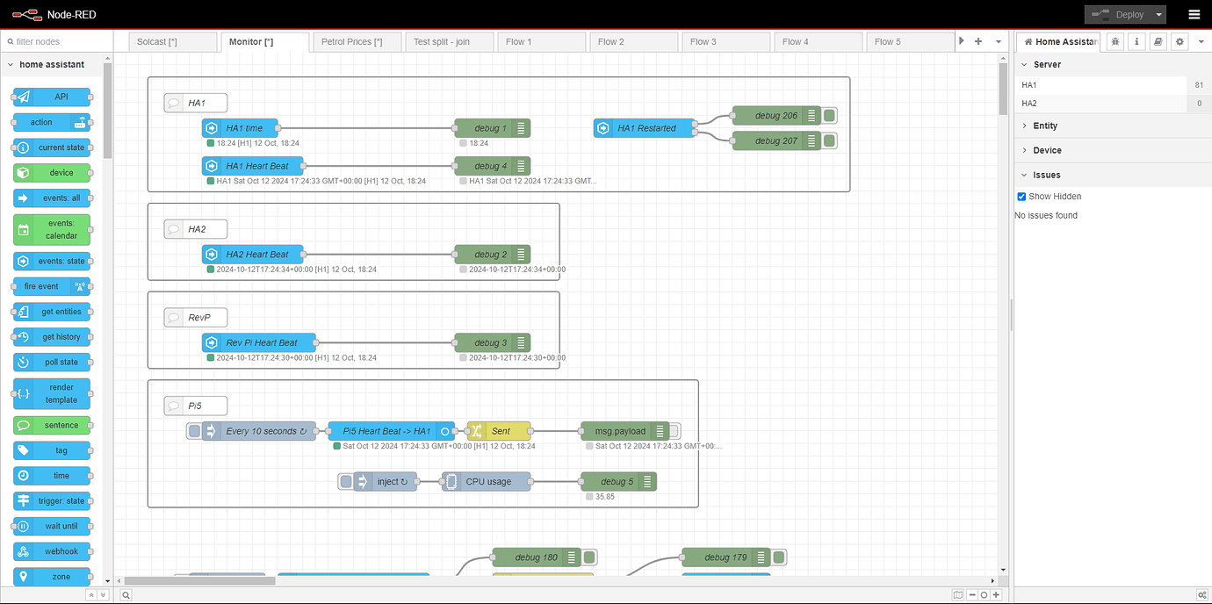Zoom in the flow canvas
1212x604 pixels.
pyautogui.click(x=996, y=595)
